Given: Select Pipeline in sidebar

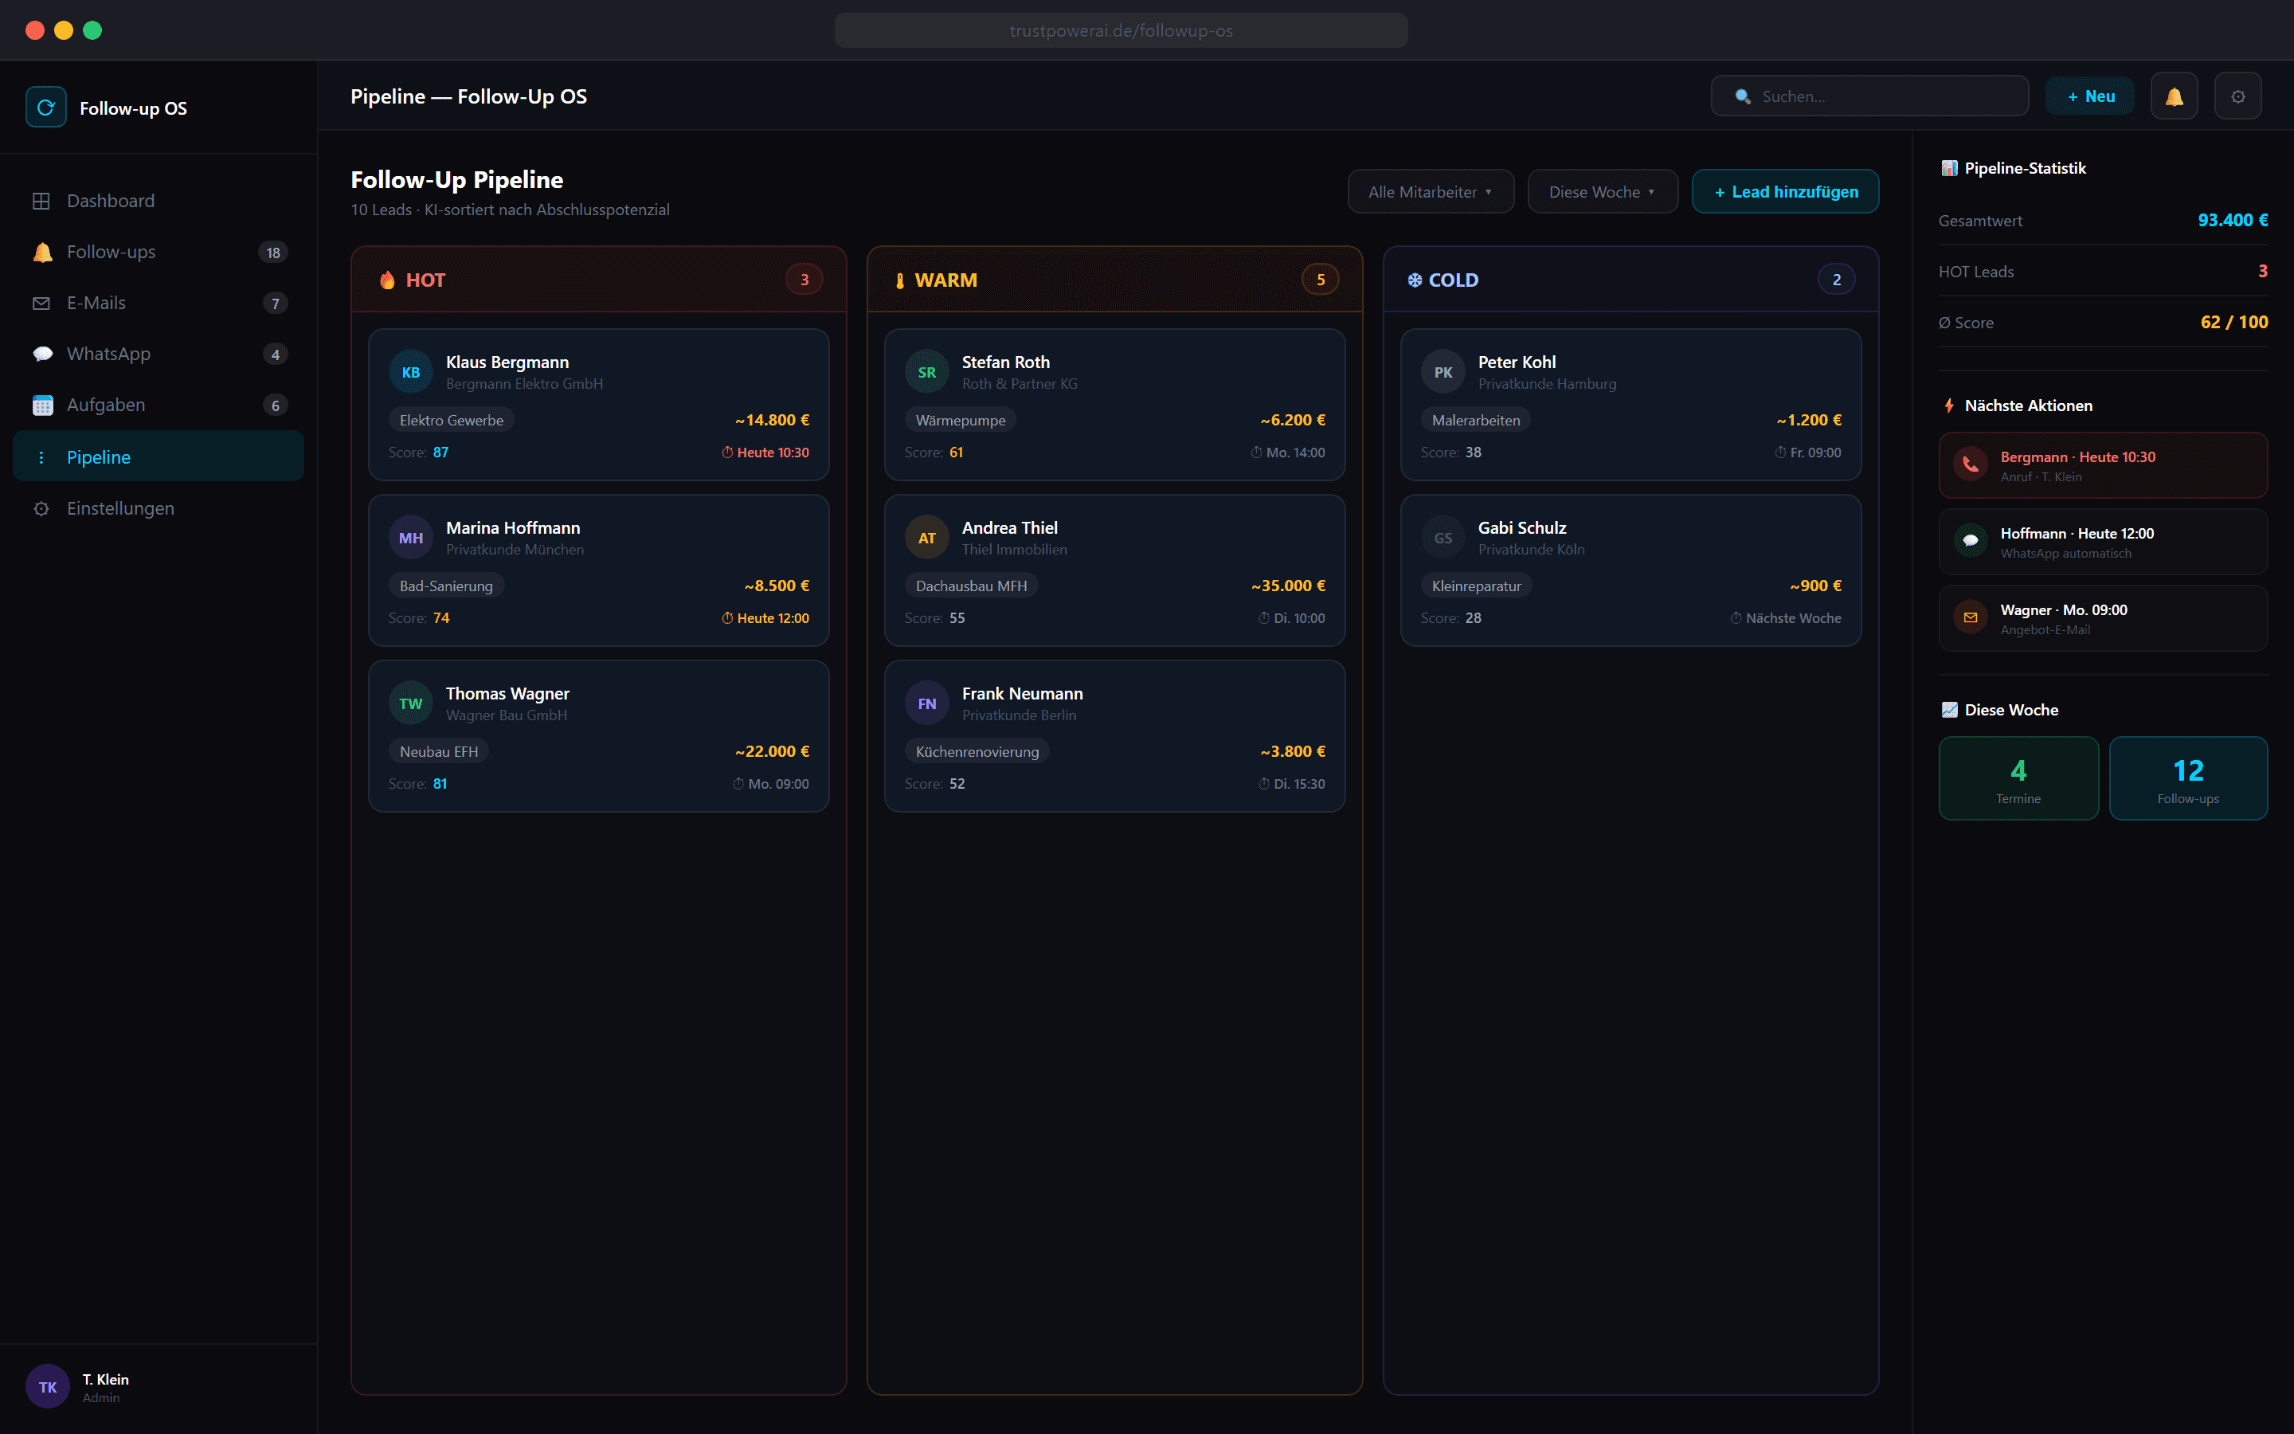Looking at the screenshot, I should point(159,456).
